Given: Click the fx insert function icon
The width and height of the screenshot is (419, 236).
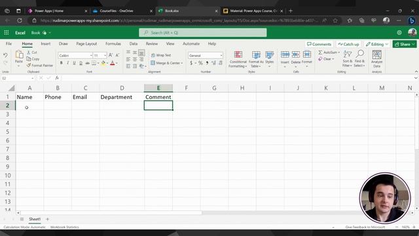Looking at the screenshot, I should coord(57,78).
